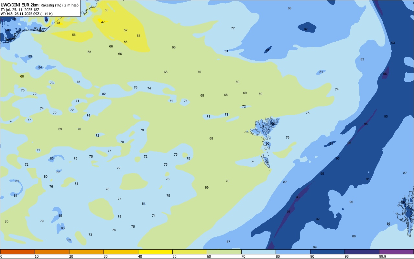
Task: Click the humidity value 48 on the map
Action: (58, 23)
